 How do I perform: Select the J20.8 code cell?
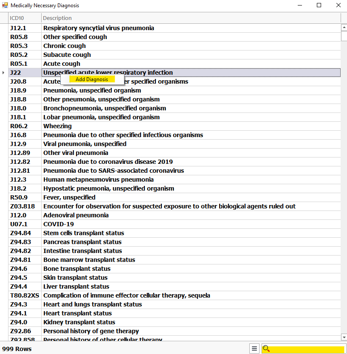point(25,81)
